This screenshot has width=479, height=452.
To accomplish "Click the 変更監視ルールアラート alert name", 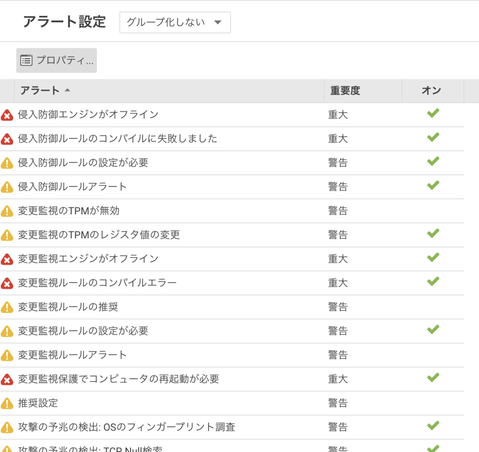I will pyautogui.click(x=73, y=355).
